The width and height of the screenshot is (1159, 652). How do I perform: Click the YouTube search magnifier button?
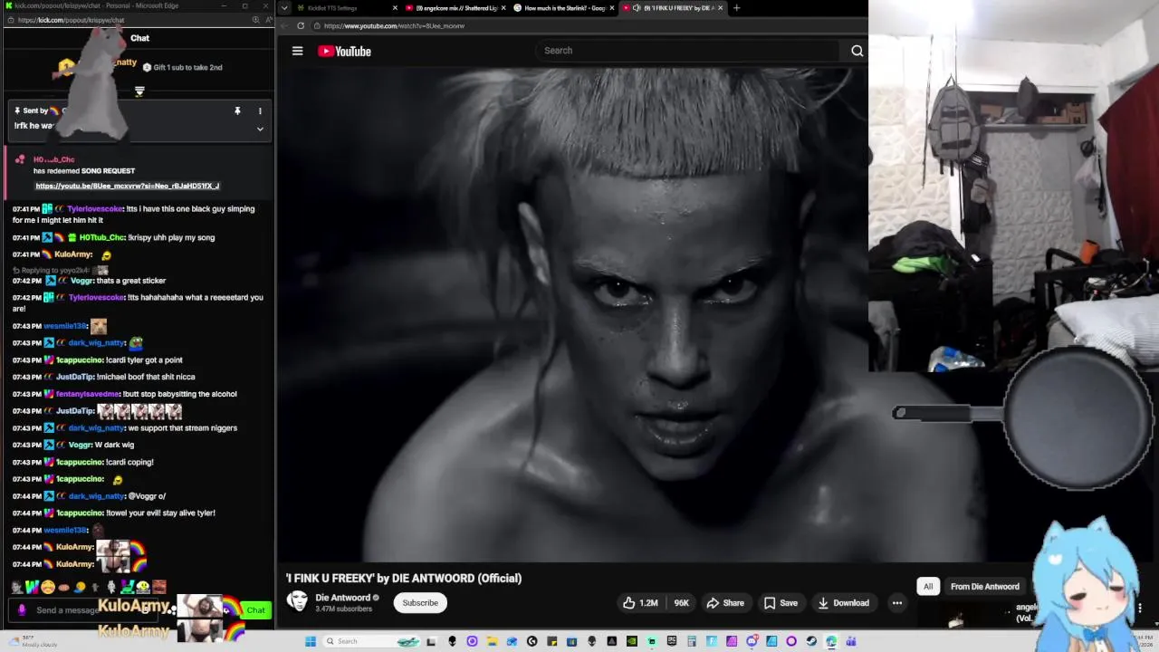point(857,51)
